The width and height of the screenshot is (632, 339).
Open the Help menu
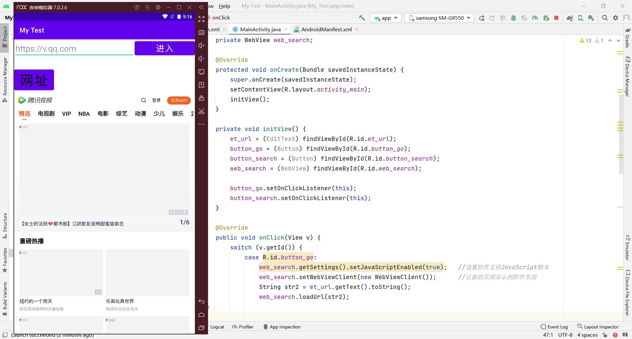coord(224,6)
